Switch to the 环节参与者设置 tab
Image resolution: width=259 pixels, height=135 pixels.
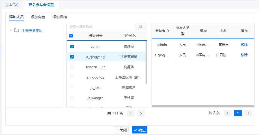click(x=41, y=5)
